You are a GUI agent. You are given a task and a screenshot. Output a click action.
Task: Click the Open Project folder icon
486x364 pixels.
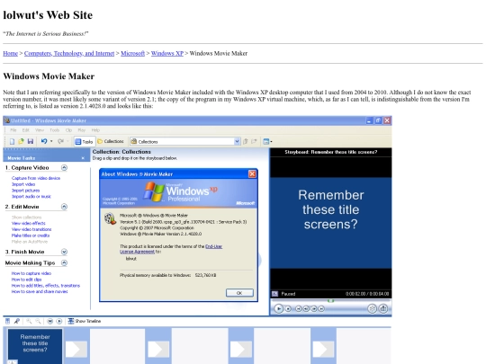tap(21, 141)
